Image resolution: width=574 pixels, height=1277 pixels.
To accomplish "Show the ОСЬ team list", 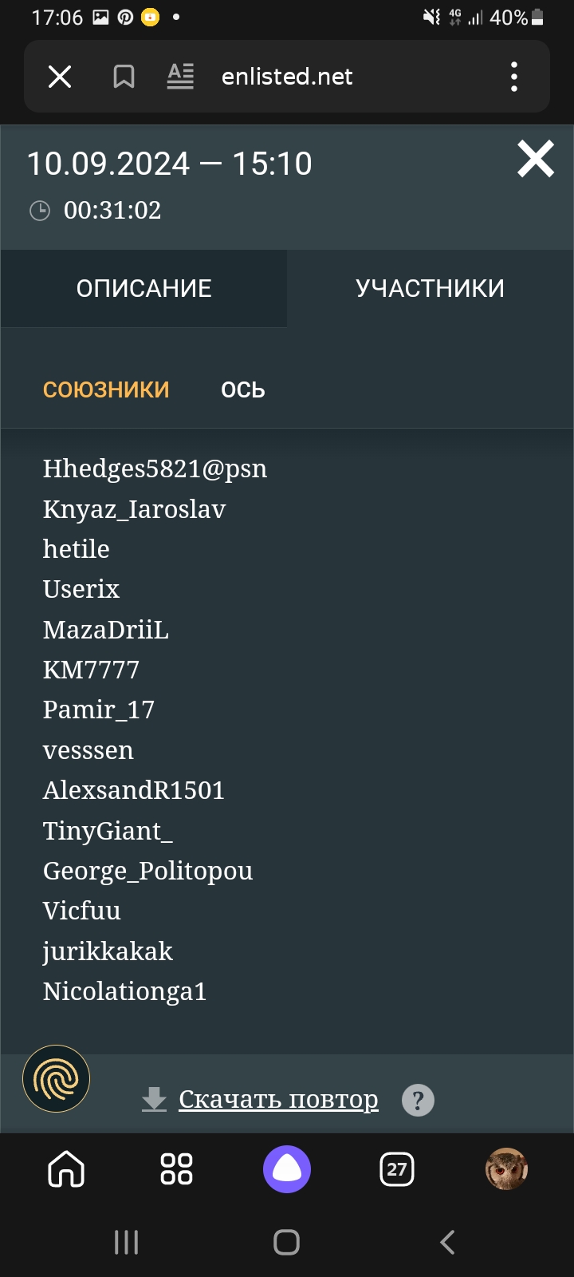I will [243, 389].
